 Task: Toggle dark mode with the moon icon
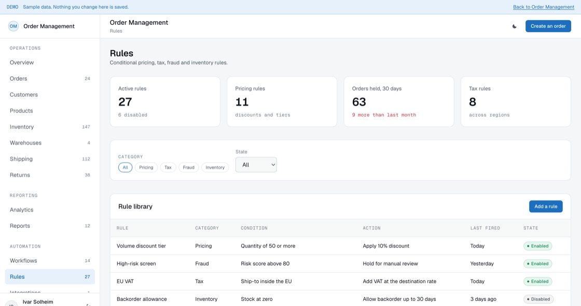(x=514, y=26)
